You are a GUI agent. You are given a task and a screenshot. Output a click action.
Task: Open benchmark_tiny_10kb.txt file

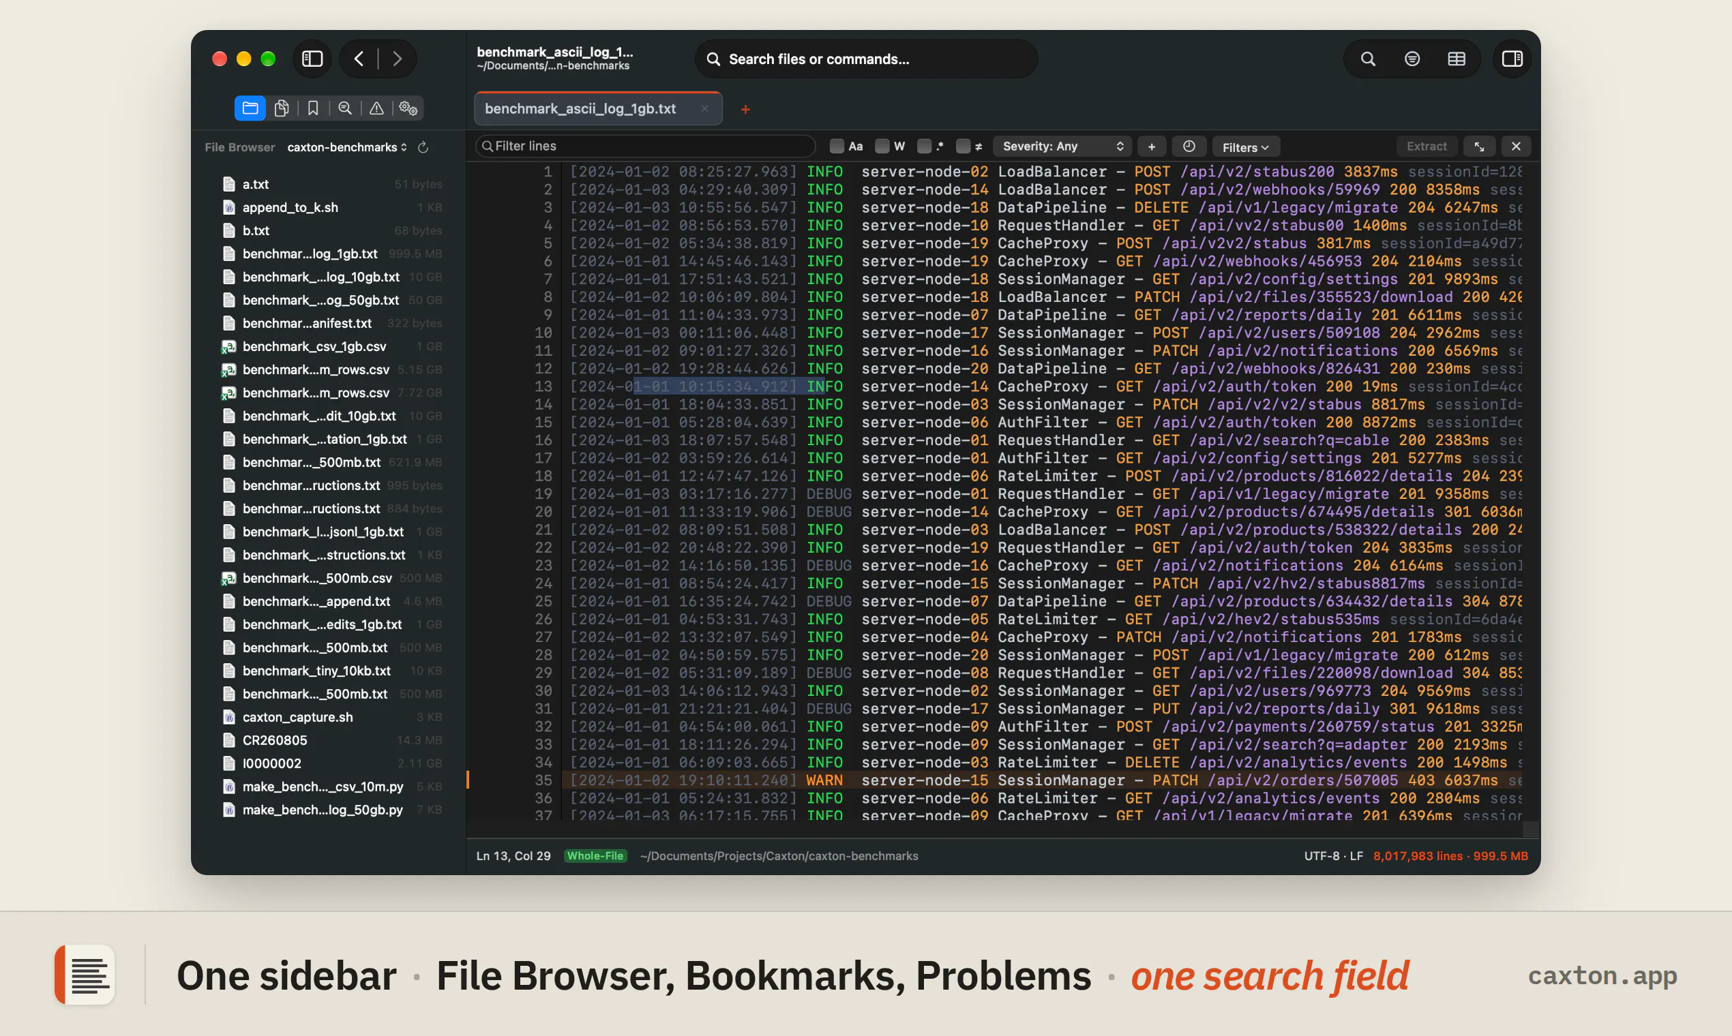point(333,671)
